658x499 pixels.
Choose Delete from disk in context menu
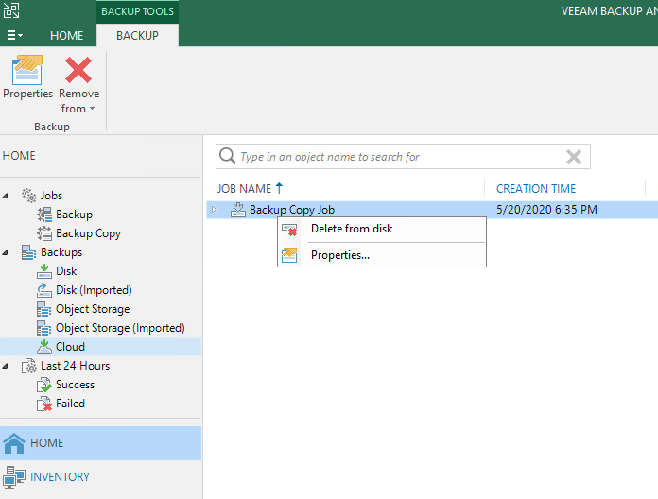[x=351, y=229]
